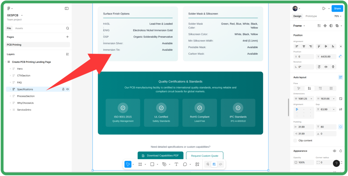Viewport: 348px width, 176px height.
Task: Click the search icon in left panel
Action: click(x=67, y=28)
